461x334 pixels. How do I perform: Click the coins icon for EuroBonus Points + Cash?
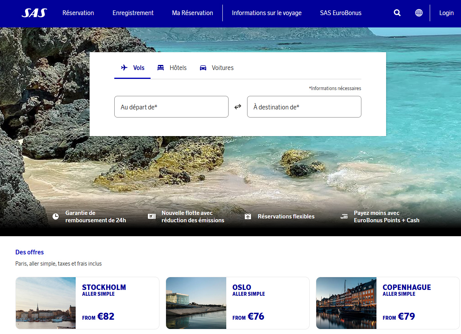(344, 216)
